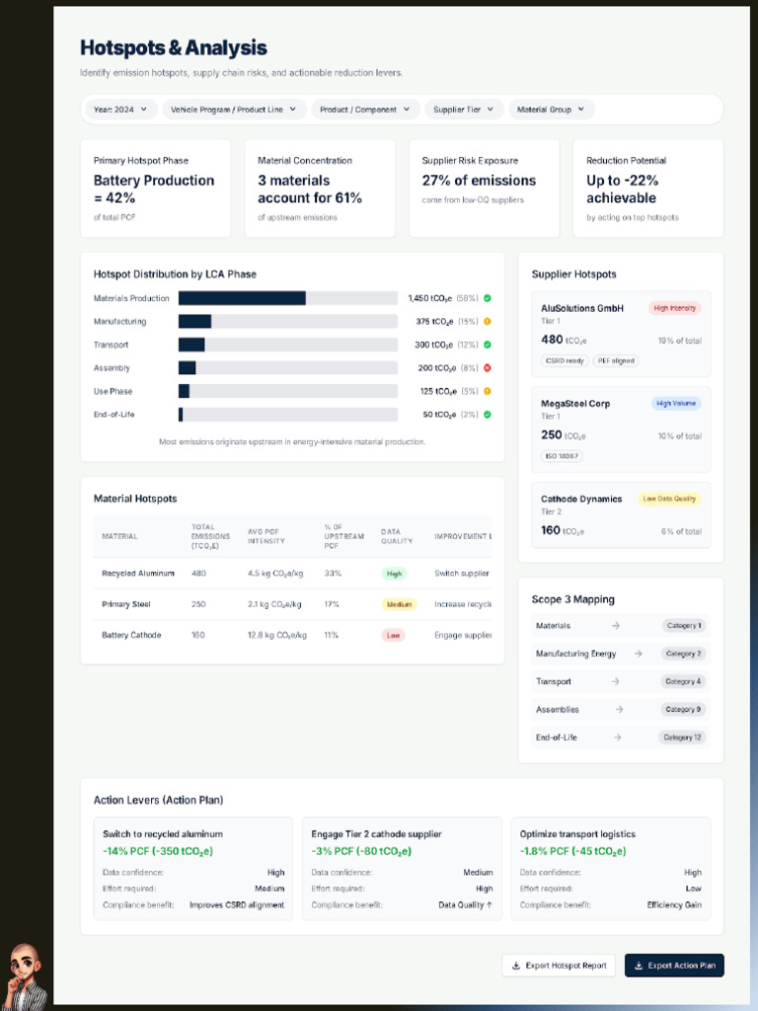Click the Materials Production progress bar
Viewport: 758px width, 1011px height.
(288, 298)
